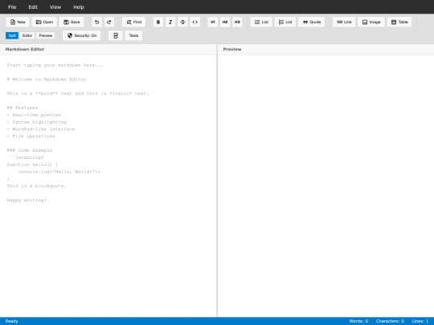This screenshot has height=325, width=434.
Task: Insert an H3 heading
Action: [237, 22]
